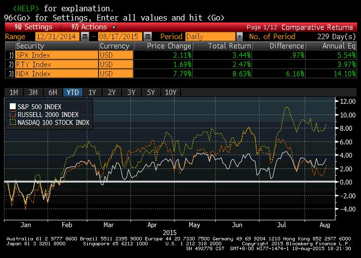Edit the NDX Index security field

pyautogui.click(x=56, y=73)
